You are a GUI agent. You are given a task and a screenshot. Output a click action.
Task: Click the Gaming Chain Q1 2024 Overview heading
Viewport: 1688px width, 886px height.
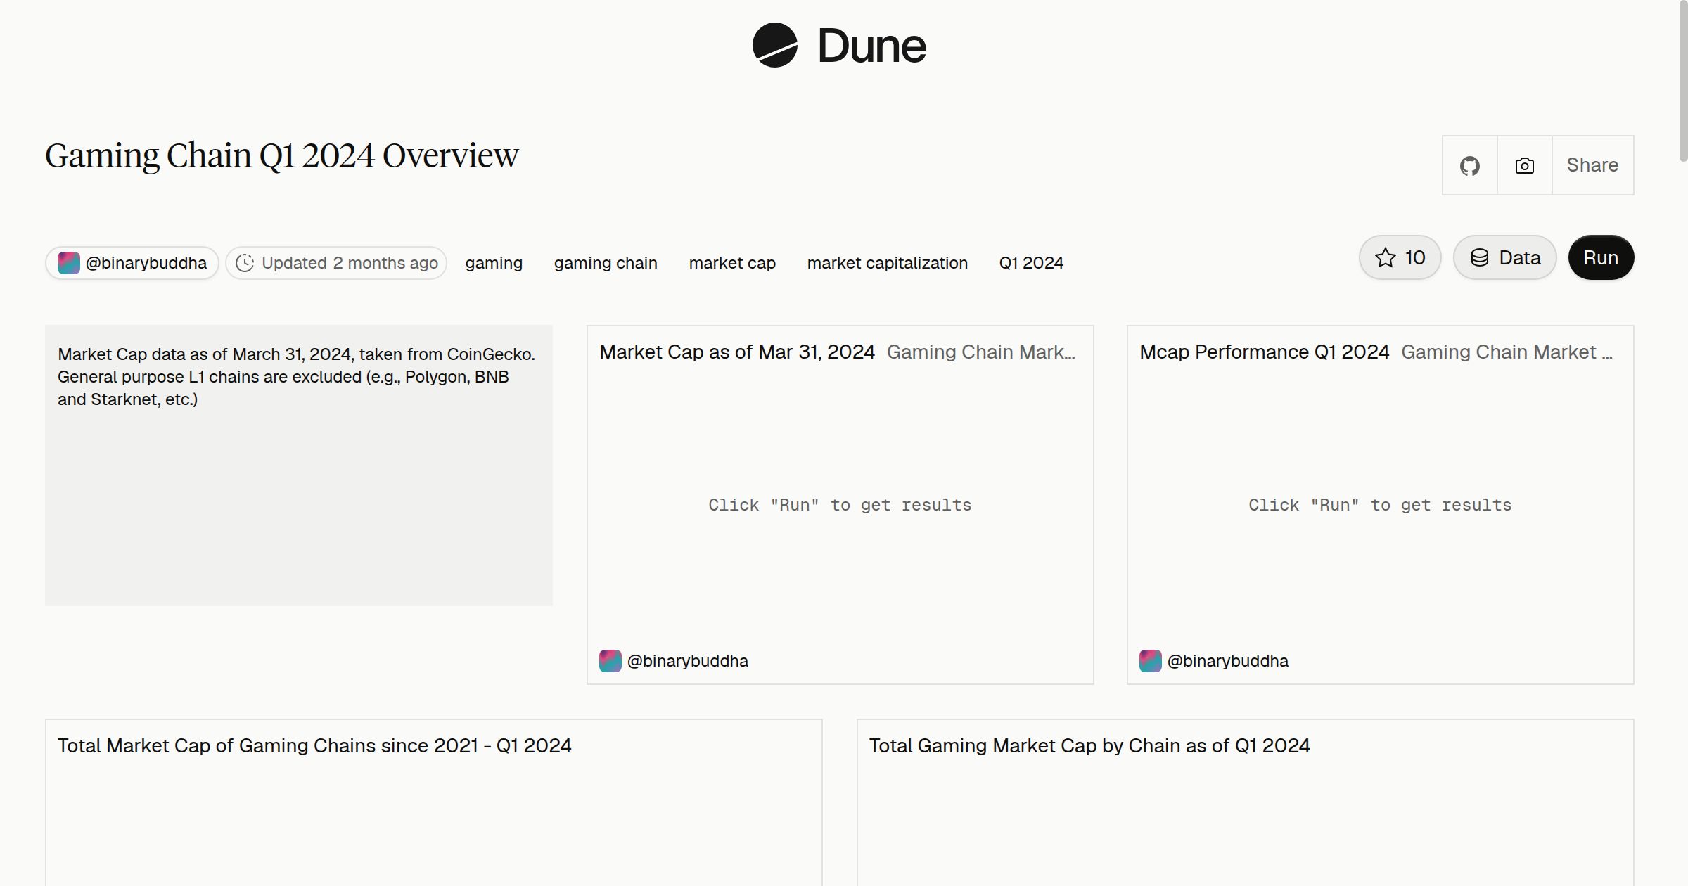pos(282,155)
